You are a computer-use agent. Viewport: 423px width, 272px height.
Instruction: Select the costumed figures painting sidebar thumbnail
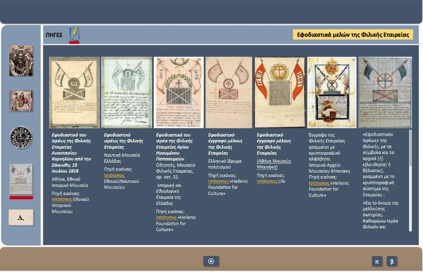click(x=21, y=101)
